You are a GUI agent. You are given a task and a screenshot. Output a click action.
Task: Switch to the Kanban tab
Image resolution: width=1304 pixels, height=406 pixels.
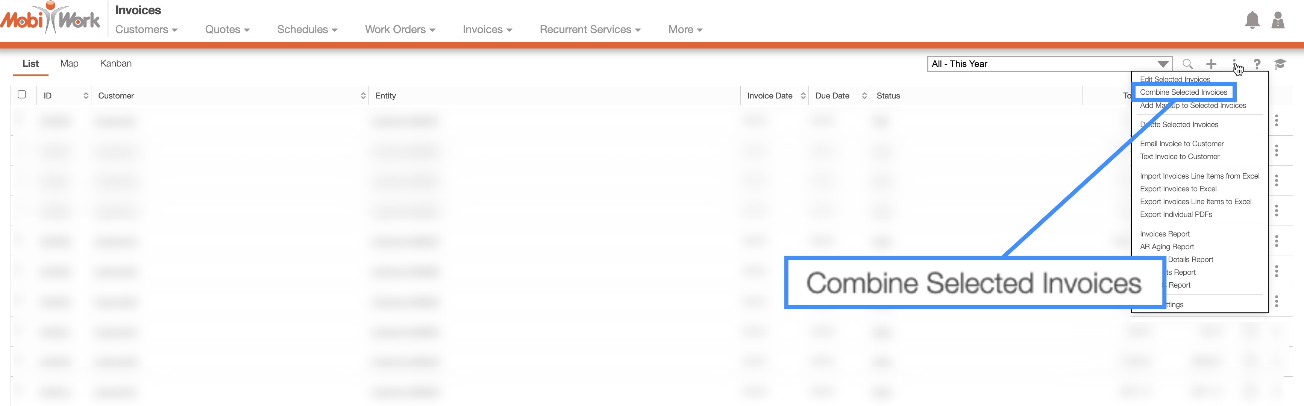115,63
